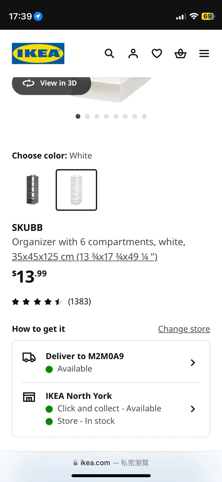
Task: Tap the IKEA North York store icon
Action: (29, 397)
